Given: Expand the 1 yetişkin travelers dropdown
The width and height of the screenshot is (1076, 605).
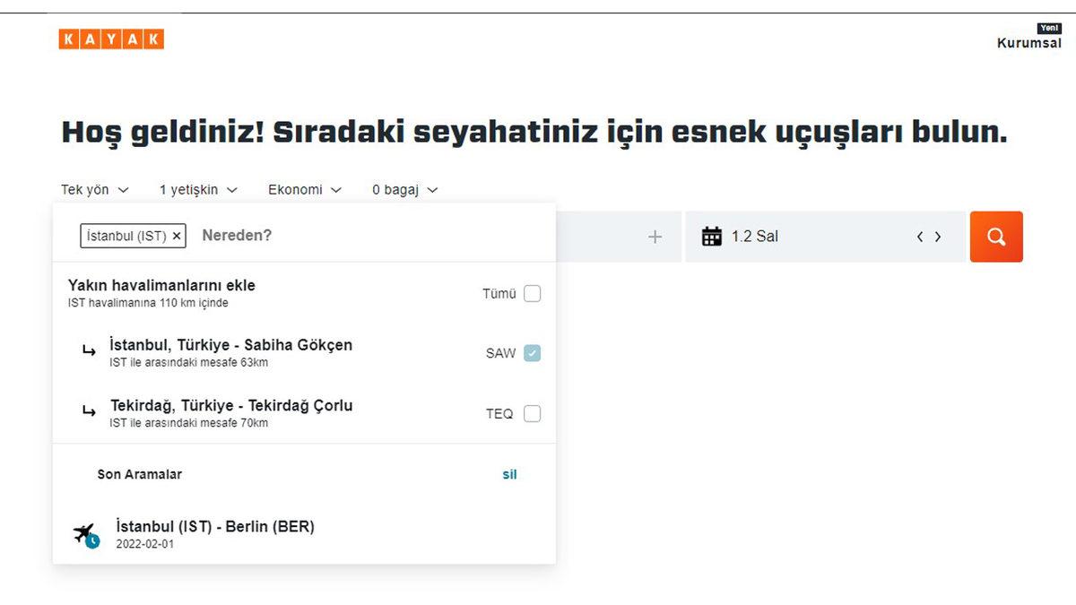Looking at the screenshot, I should click(196, 189).
